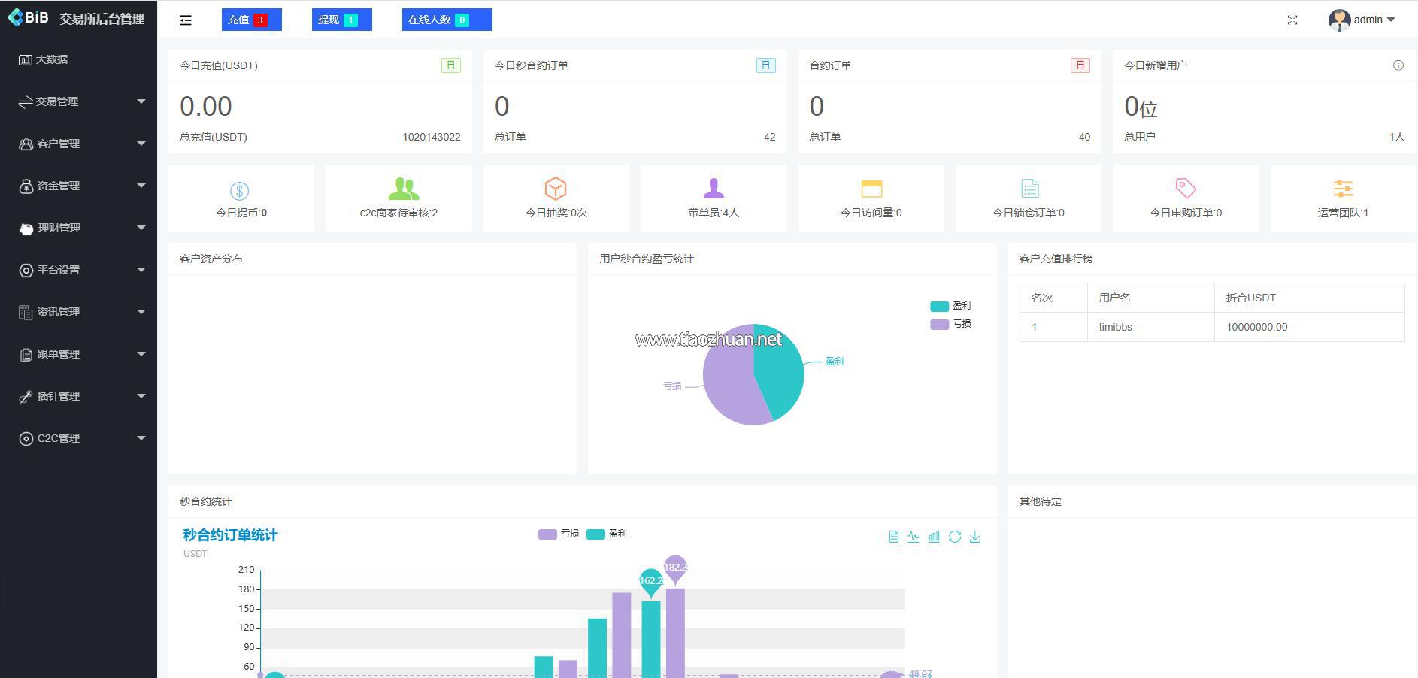1418x678 pixels.
Task: Click the yellow window icon for 今日访问量
Action: pyautogui.click(x=871, y=188)
